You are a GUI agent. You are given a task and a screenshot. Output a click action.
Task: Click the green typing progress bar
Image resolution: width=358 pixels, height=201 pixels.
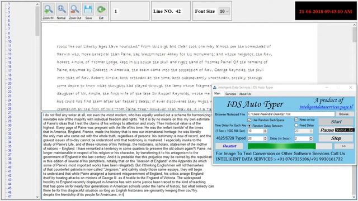click(290, 146)
